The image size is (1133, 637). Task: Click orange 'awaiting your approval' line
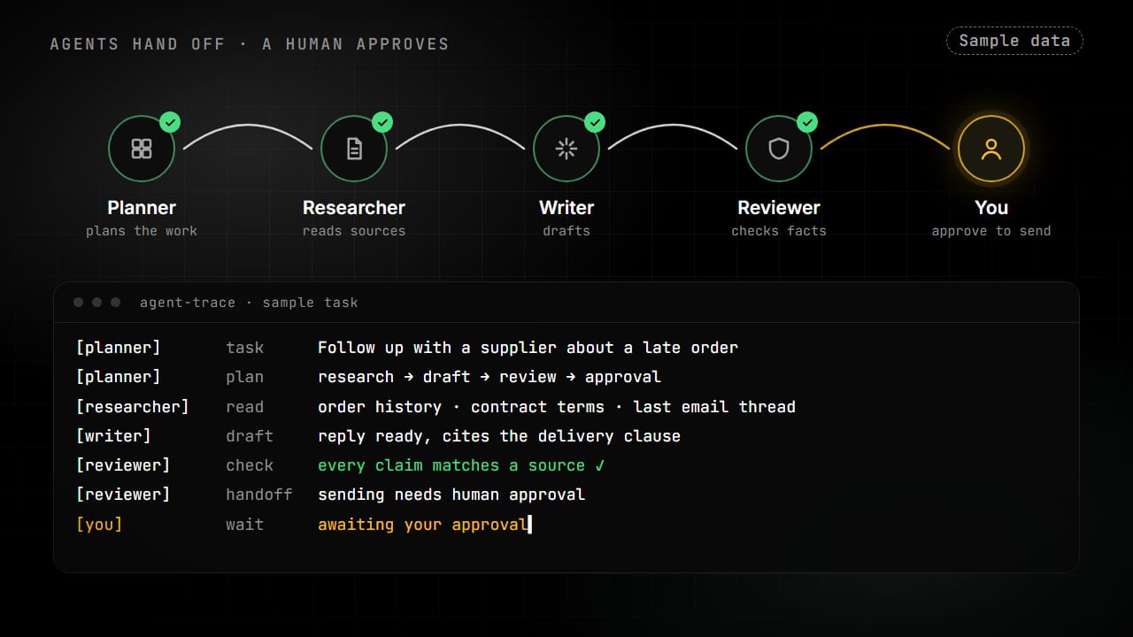(423, 525)
